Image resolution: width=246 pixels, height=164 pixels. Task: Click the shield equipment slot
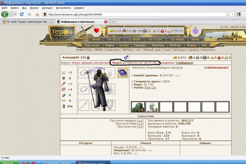click(x=110, y=105)
